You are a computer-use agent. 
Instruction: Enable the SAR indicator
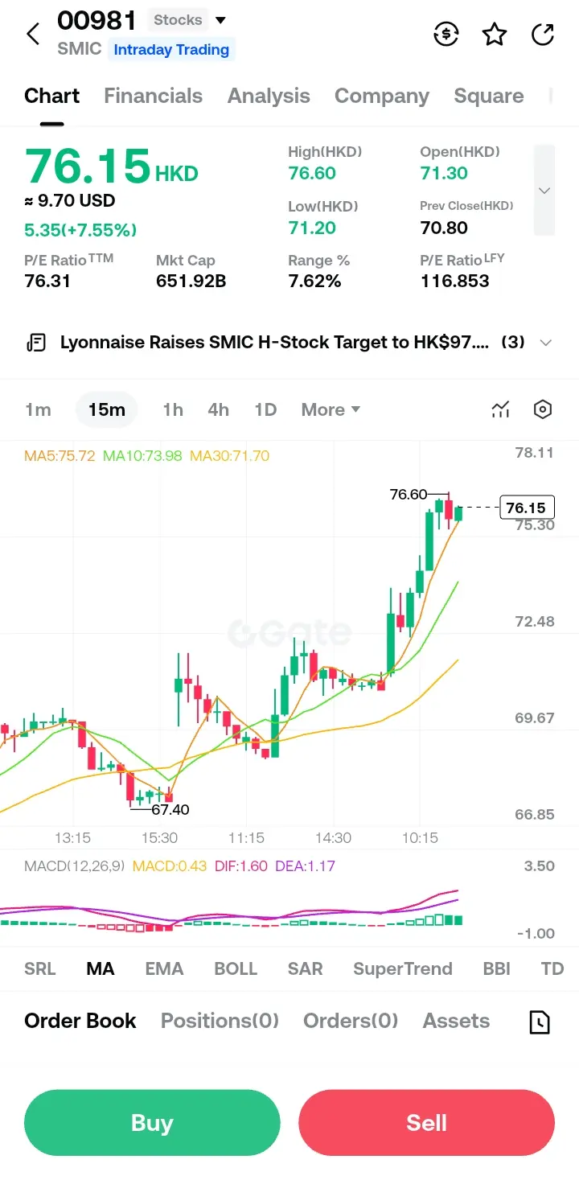306,968
